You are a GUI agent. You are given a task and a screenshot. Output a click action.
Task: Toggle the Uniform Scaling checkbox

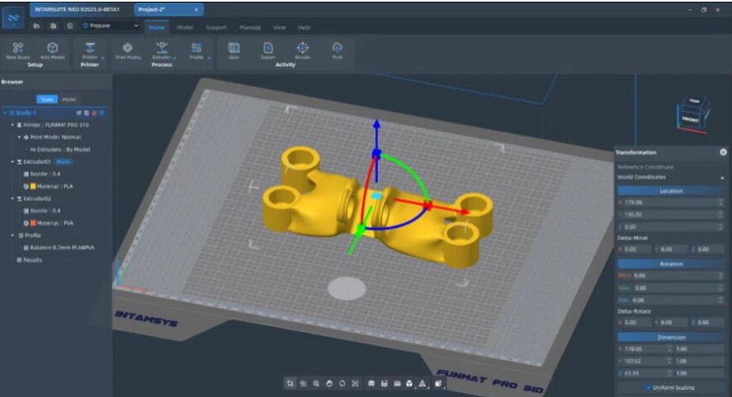click(x=649, y=388)
